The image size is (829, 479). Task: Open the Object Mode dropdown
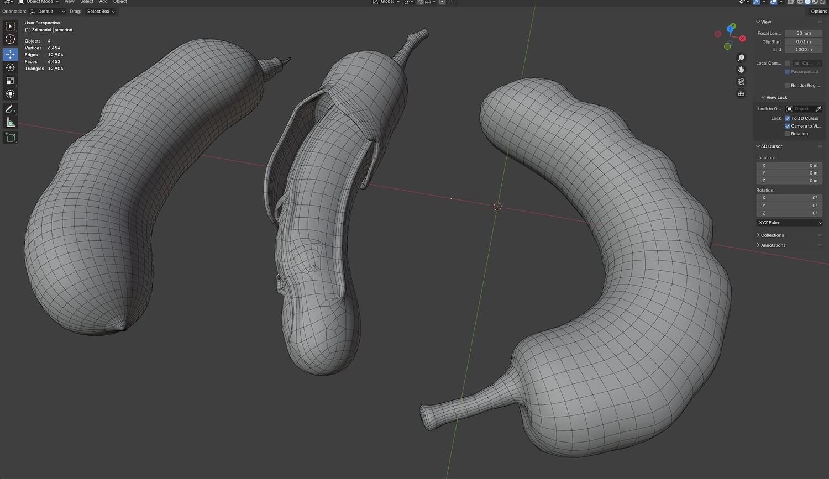click(39, 2)
